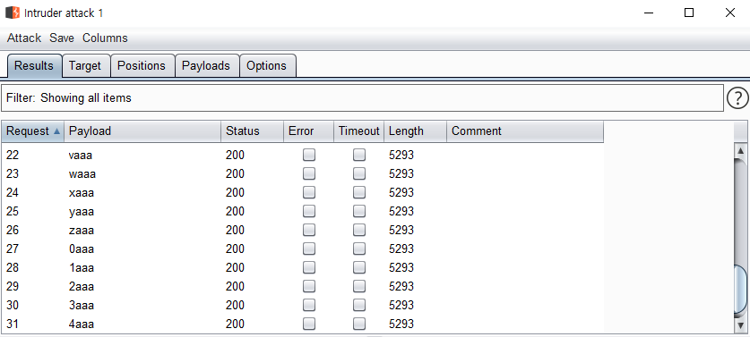Sort by the Comment column header
Viewport: 750px width, 337px height.
(x=525, y=131)
